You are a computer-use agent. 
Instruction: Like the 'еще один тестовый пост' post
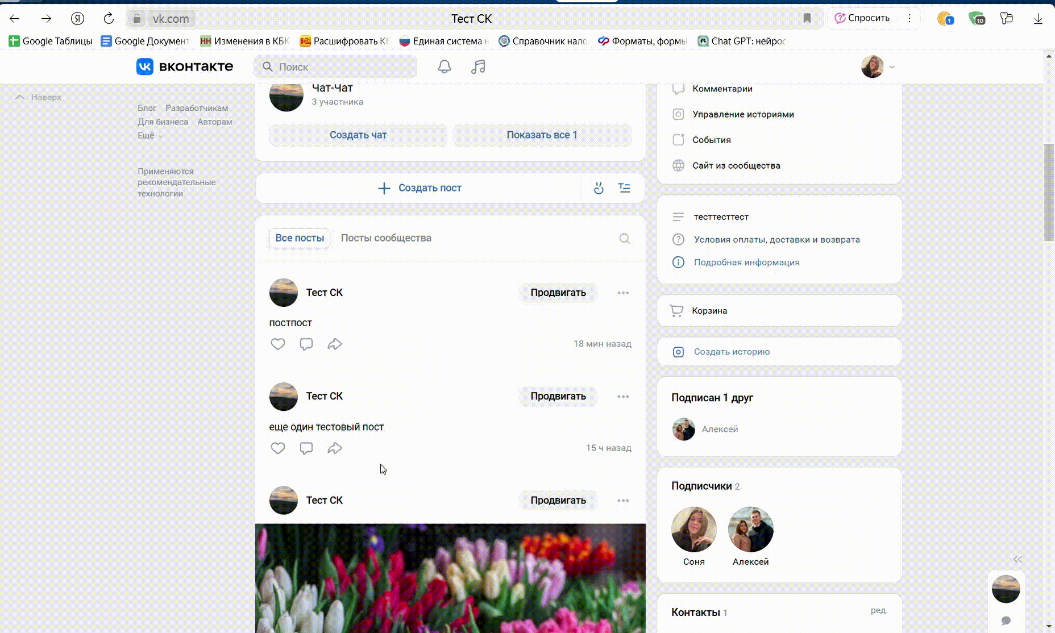click(277, 448)
